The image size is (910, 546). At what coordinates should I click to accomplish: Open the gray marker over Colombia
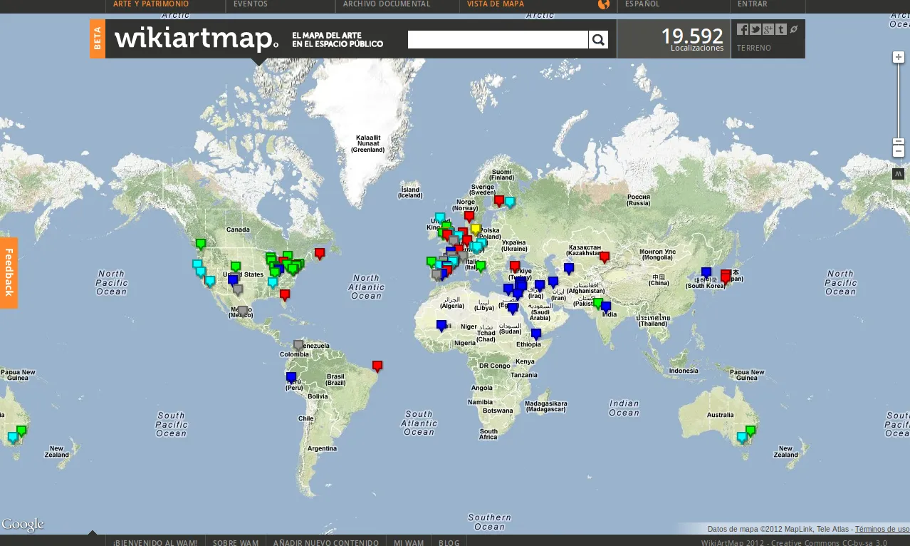pos(298,346)
